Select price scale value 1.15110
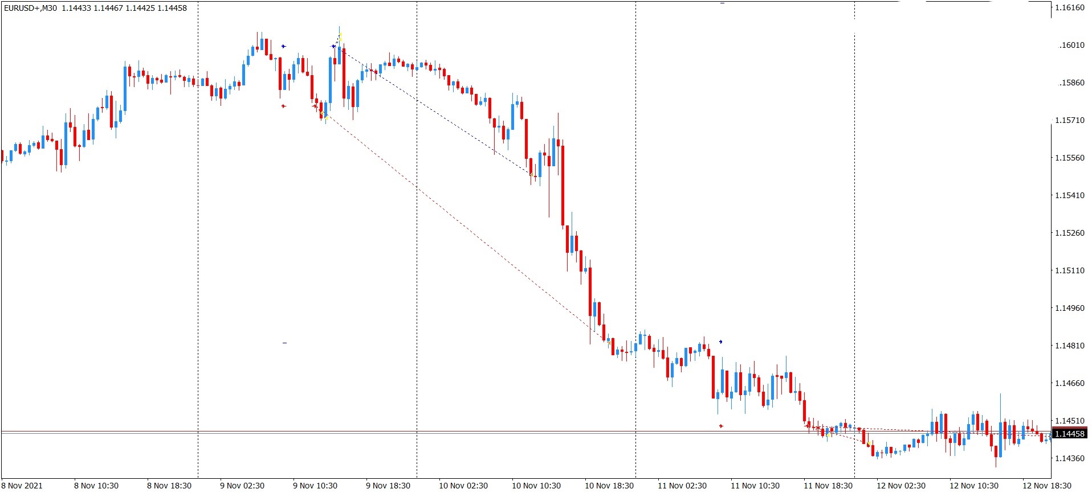This screenshot has height=493, width=1092. click(x=1070, y=270)
